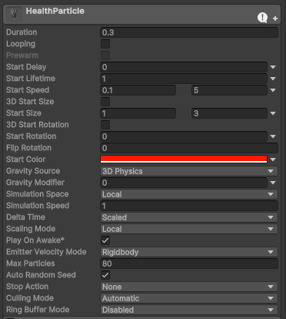Click the Gravity Modifier value field
The height and width of the screenshot is (319, 286).
[x=184, y=183]
